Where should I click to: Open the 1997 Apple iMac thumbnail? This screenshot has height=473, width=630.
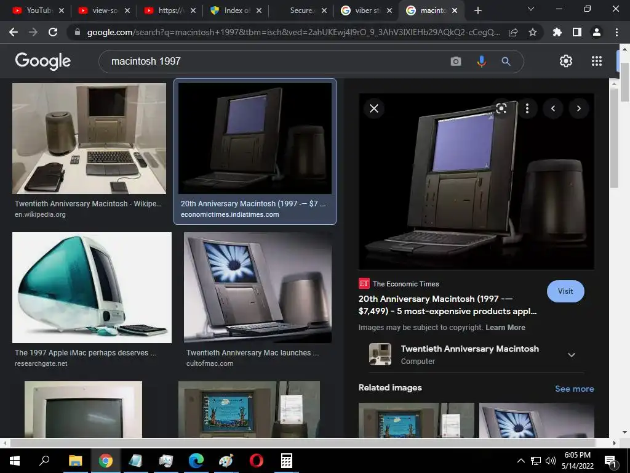pyautogui.click(x=92, y=287)
